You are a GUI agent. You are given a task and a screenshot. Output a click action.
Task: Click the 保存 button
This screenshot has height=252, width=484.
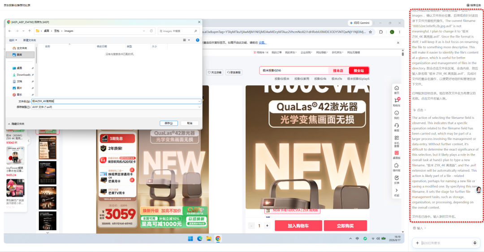(169, 123)
